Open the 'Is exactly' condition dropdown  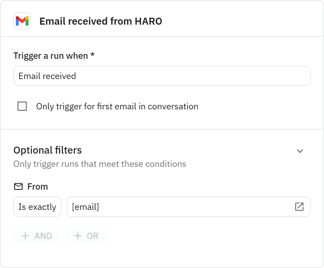[37, 207]
